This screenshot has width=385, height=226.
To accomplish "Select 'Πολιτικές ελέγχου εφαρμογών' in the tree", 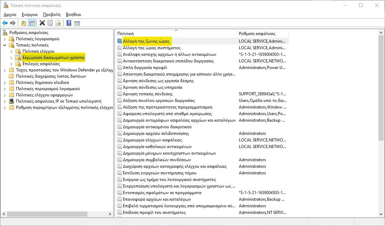I will (44, 95).
